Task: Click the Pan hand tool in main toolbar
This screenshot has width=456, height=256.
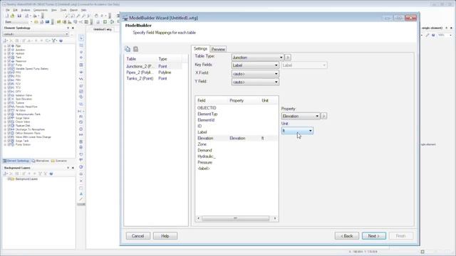Action: pos(96,16)
